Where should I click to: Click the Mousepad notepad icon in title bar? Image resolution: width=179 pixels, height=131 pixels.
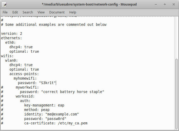pos(4,4)
